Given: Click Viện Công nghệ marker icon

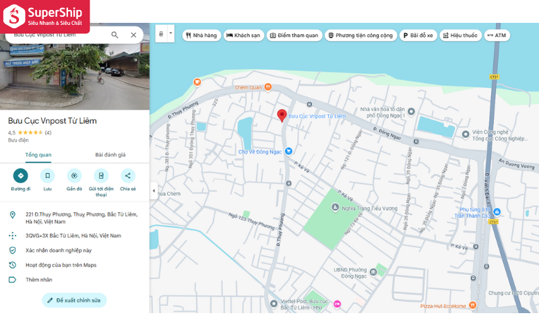Looking at the screenshot, I should [x=466, y=135].
